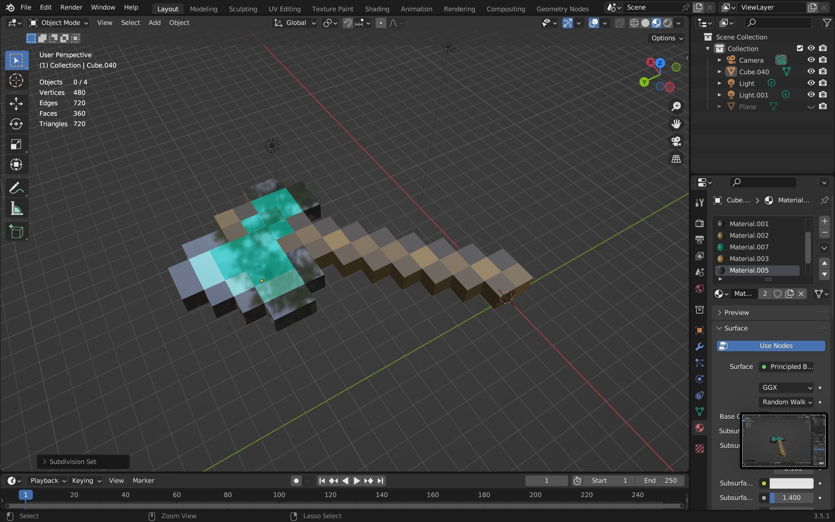Viewport: 835px width, 522px height.
Task: Add a new material slot
Action: pyautogui.click(x=824, y=221)
